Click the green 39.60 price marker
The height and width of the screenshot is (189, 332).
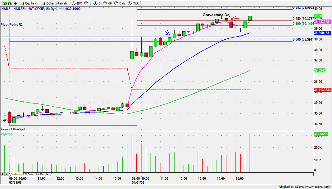coord(318,16)
